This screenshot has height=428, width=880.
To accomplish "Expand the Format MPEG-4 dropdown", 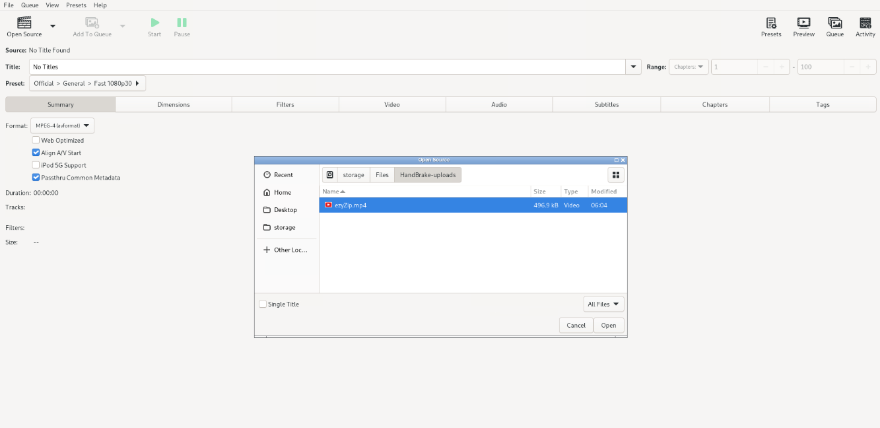I will click(x=63, y=125).
